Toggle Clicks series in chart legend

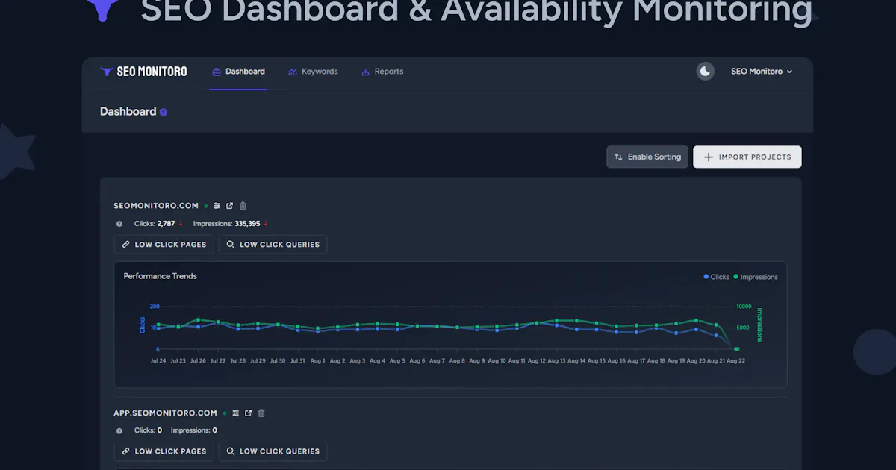716,277
